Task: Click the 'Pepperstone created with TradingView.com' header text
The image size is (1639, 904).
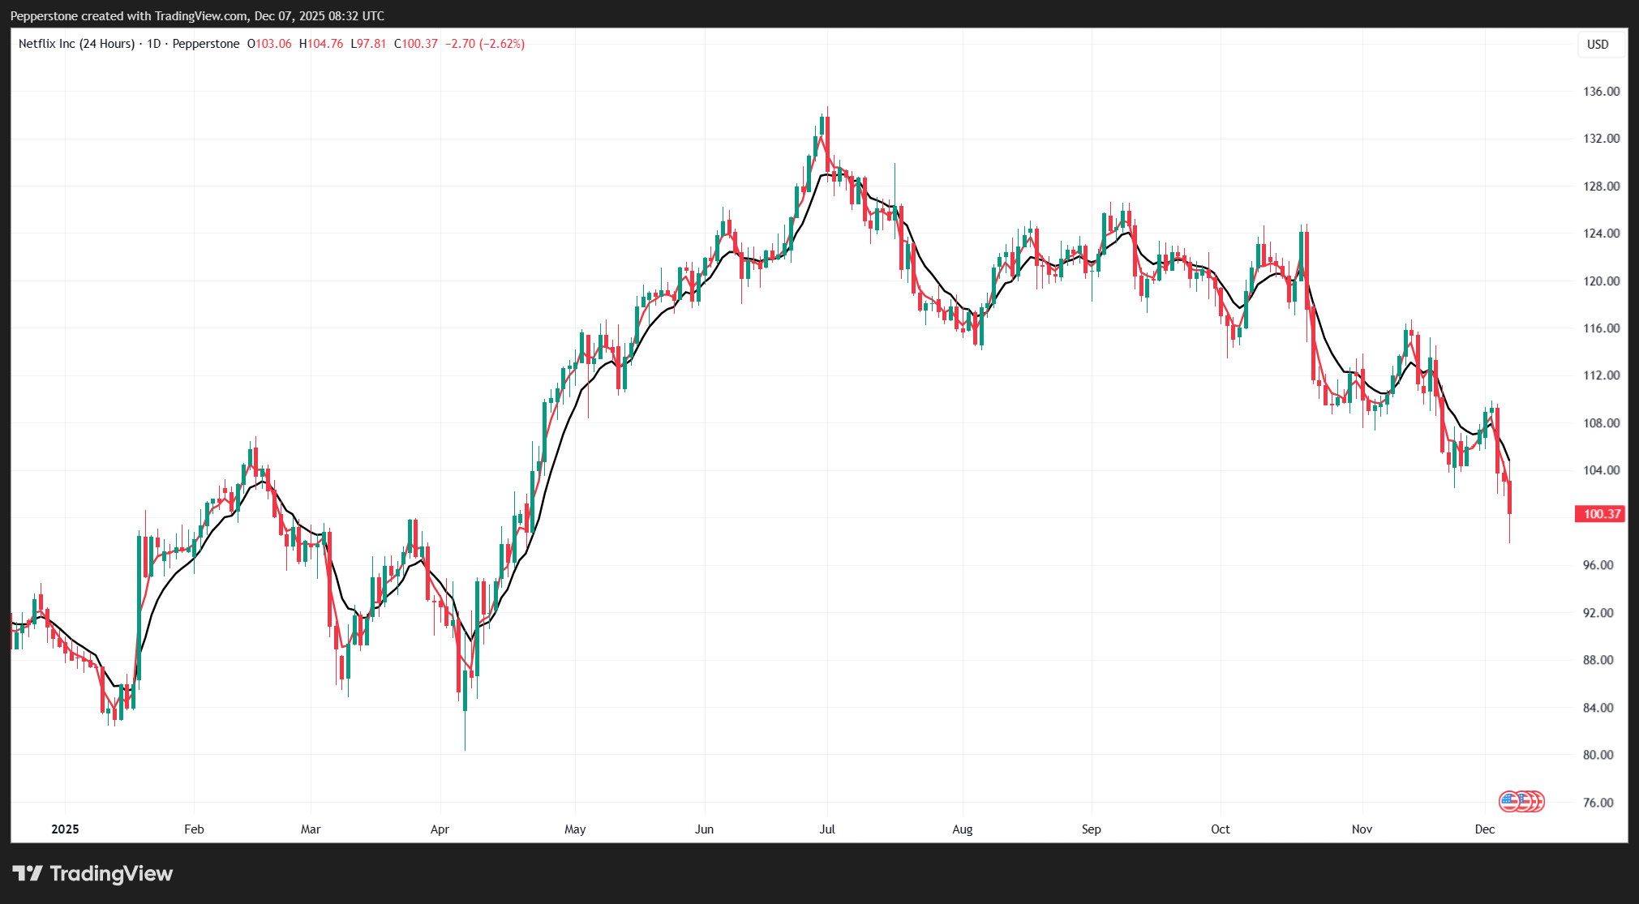Action: [129, 15]
